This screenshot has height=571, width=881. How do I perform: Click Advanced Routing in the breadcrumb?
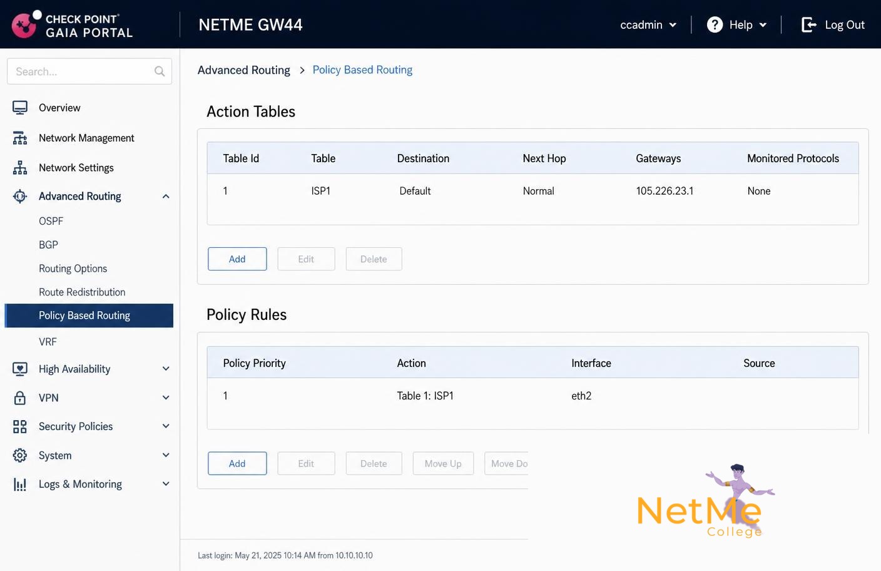point(244,70)
